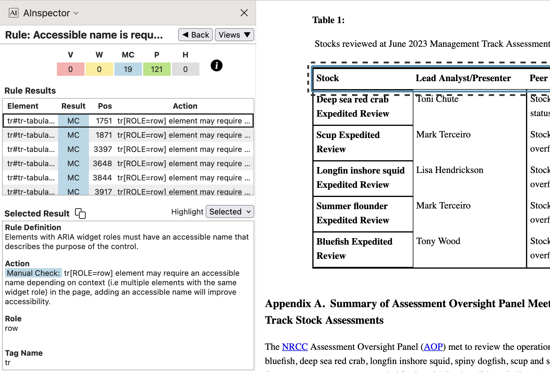Copy selected result with the copy icon
550x372 pixels.
(80, 213)
